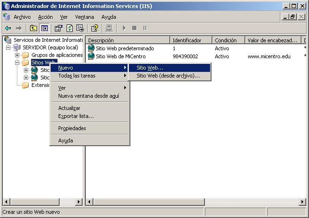Image resolution: width=309 pixels, height=218 pixels.
Task: Open Propiedades from the context menu
Action: pos(90,128)
